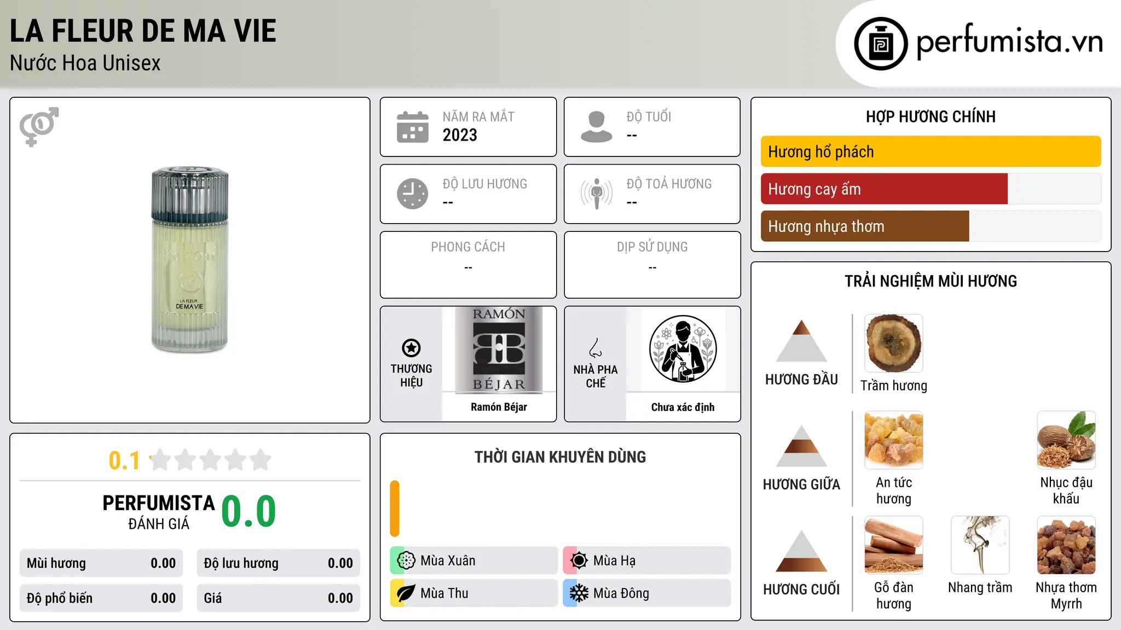Click the sun icon for Mùa Hạ
The width and height of the screenshot is (1121, 630).
click(x=579, y=561)
